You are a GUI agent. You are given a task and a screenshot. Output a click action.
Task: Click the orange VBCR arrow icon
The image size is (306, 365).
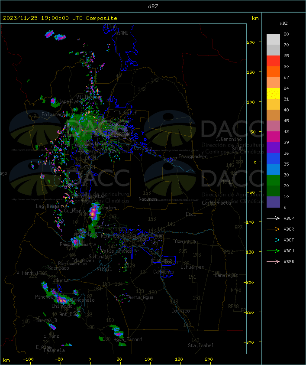pos(273,229)
